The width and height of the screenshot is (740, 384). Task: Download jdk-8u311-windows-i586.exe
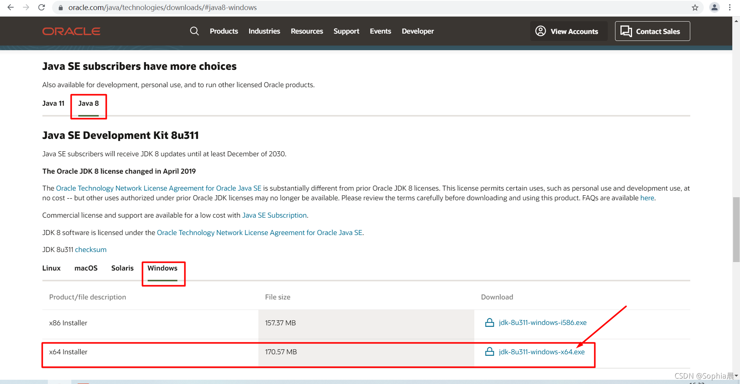(543, 323)
